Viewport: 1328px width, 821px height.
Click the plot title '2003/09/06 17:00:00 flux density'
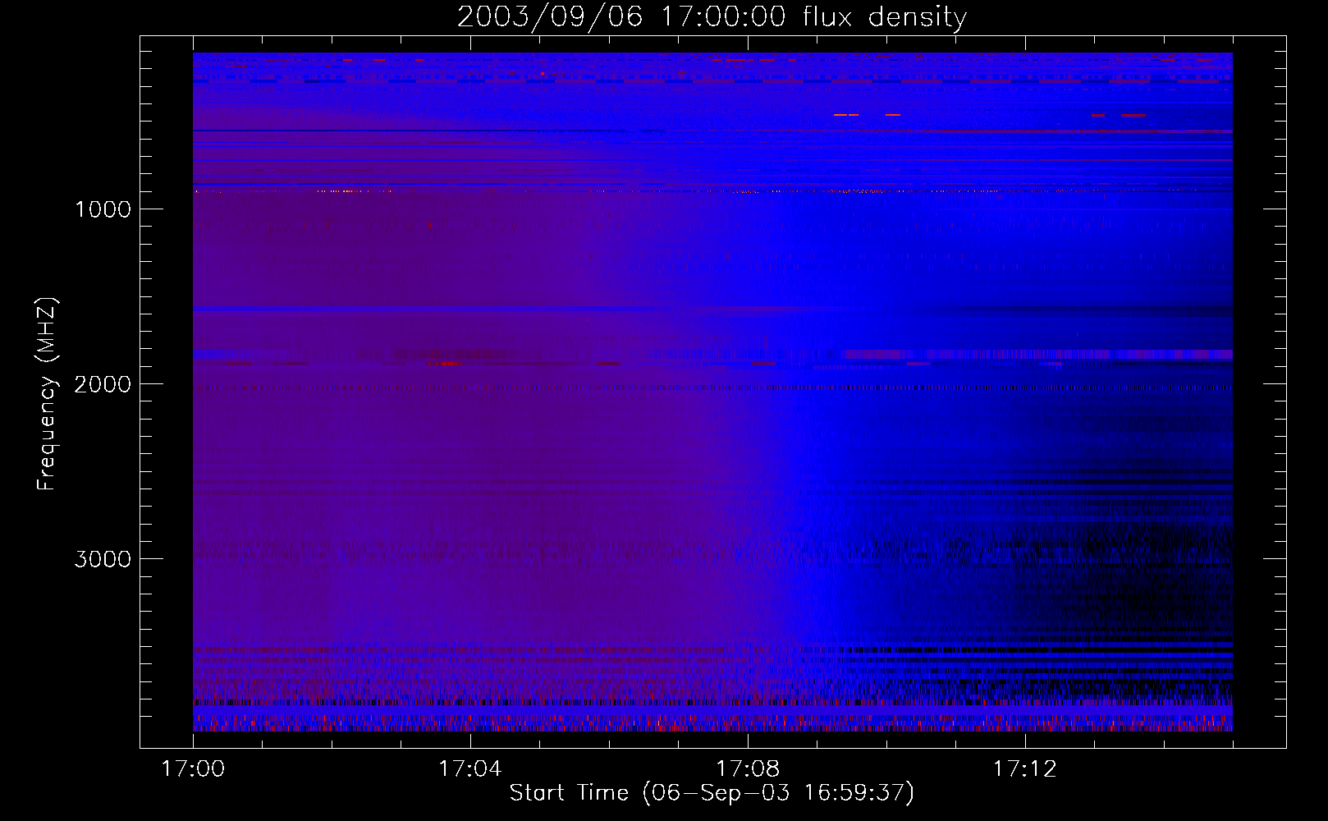tap(712, 17)
